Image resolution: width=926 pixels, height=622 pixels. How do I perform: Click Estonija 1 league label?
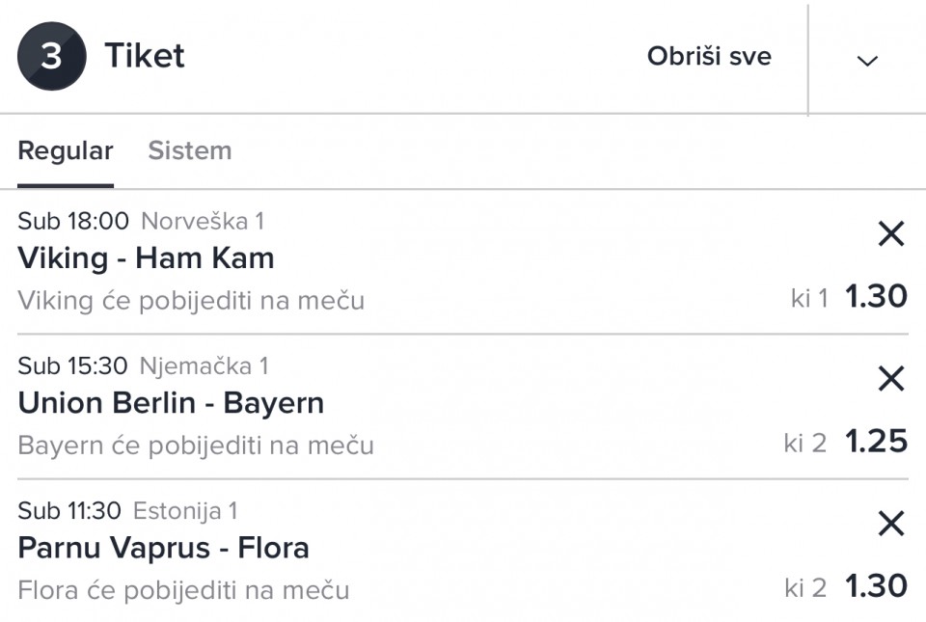pos(184,511)
